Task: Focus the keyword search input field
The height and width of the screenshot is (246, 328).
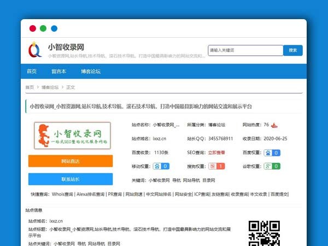Action: tap(245, 50)
